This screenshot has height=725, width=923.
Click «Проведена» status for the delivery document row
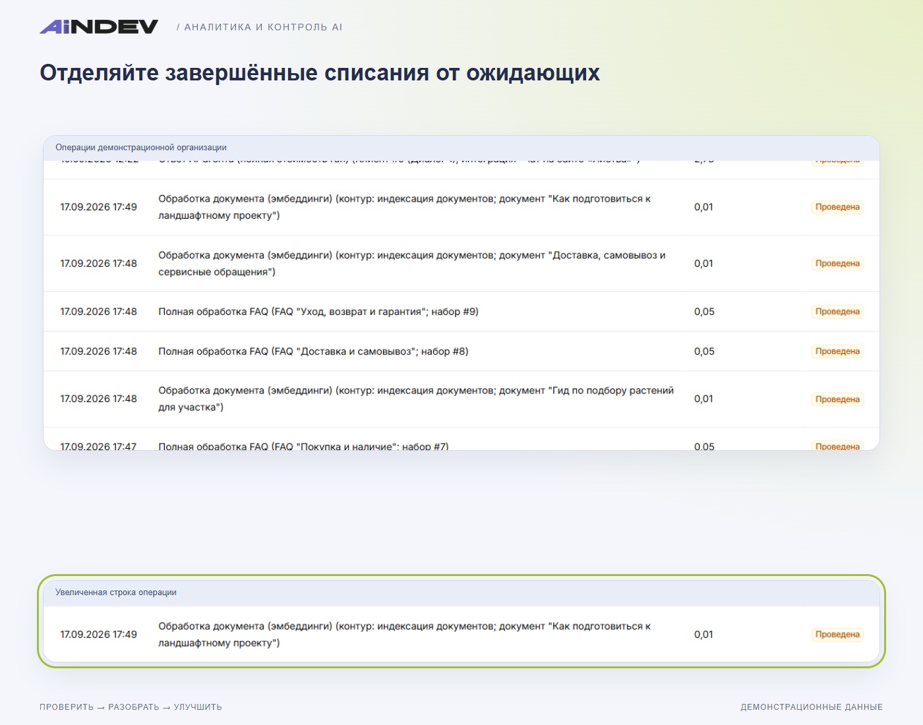pos(837,264)
